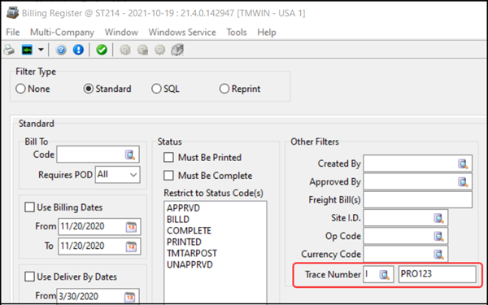Open dropdown arrow beside monitor icon
The image size is (488, 305).
(x=41, y=50)
